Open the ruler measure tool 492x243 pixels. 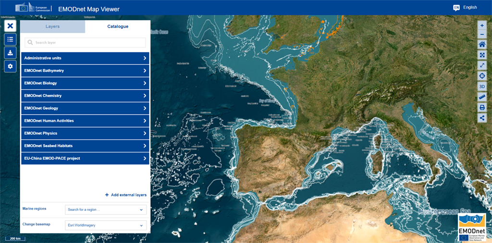(482, 97)
